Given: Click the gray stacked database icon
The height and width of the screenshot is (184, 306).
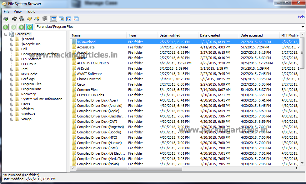Looking at the screenshot, I should tap(44, 19).
